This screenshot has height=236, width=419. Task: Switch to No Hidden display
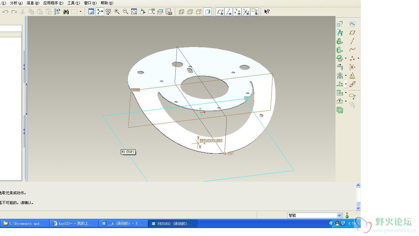[x=199, y=12]
